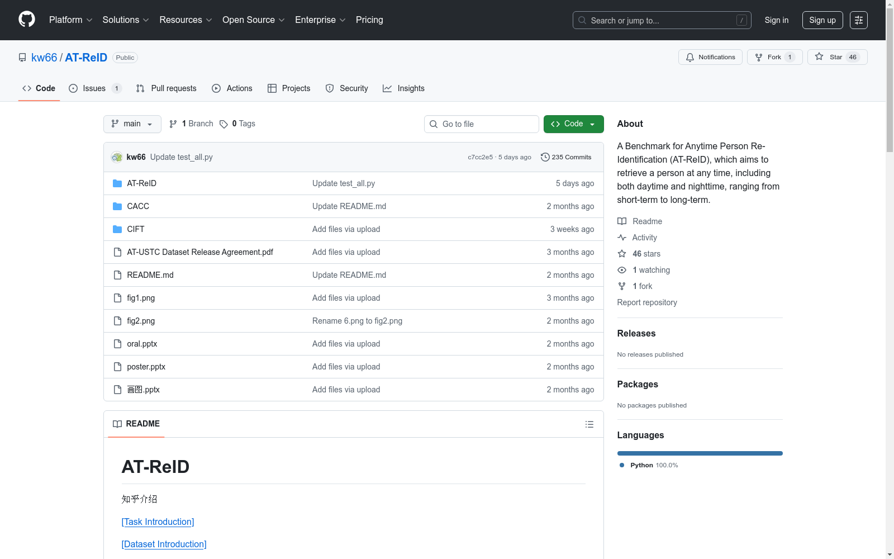894x559 pixels.
Task: Open the README outline list icon
Action: tap(589, 424)
